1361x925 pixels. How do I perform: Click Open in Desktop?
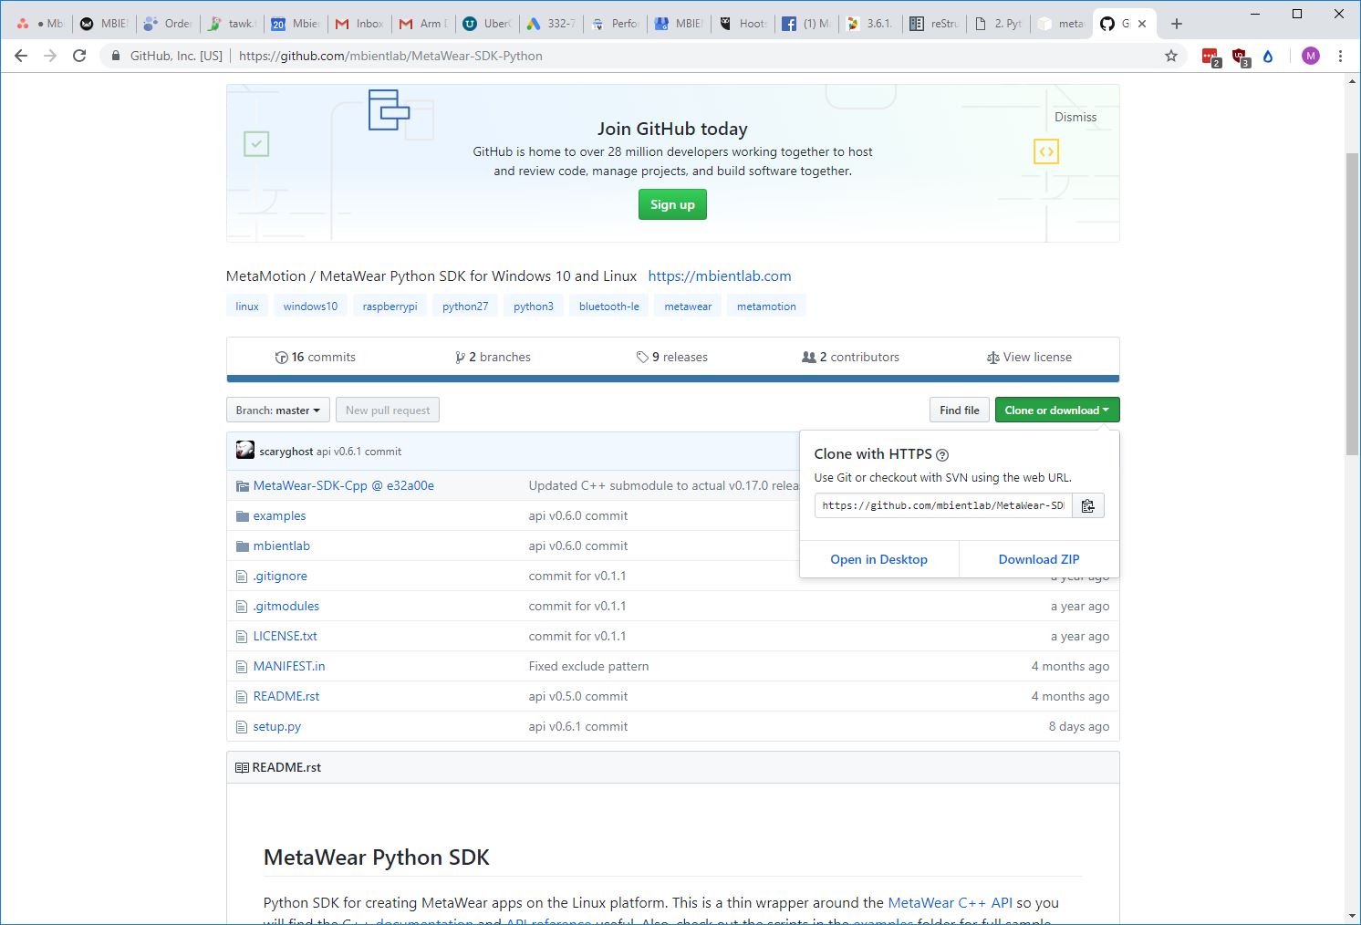tap(878, 559)
